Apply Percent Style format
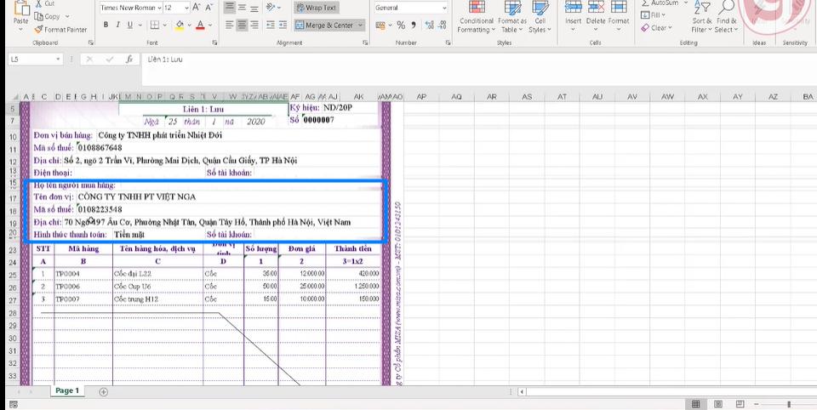The height and width of the screenshot is (410, 817). pyautogui.click(x=401, y=25)
